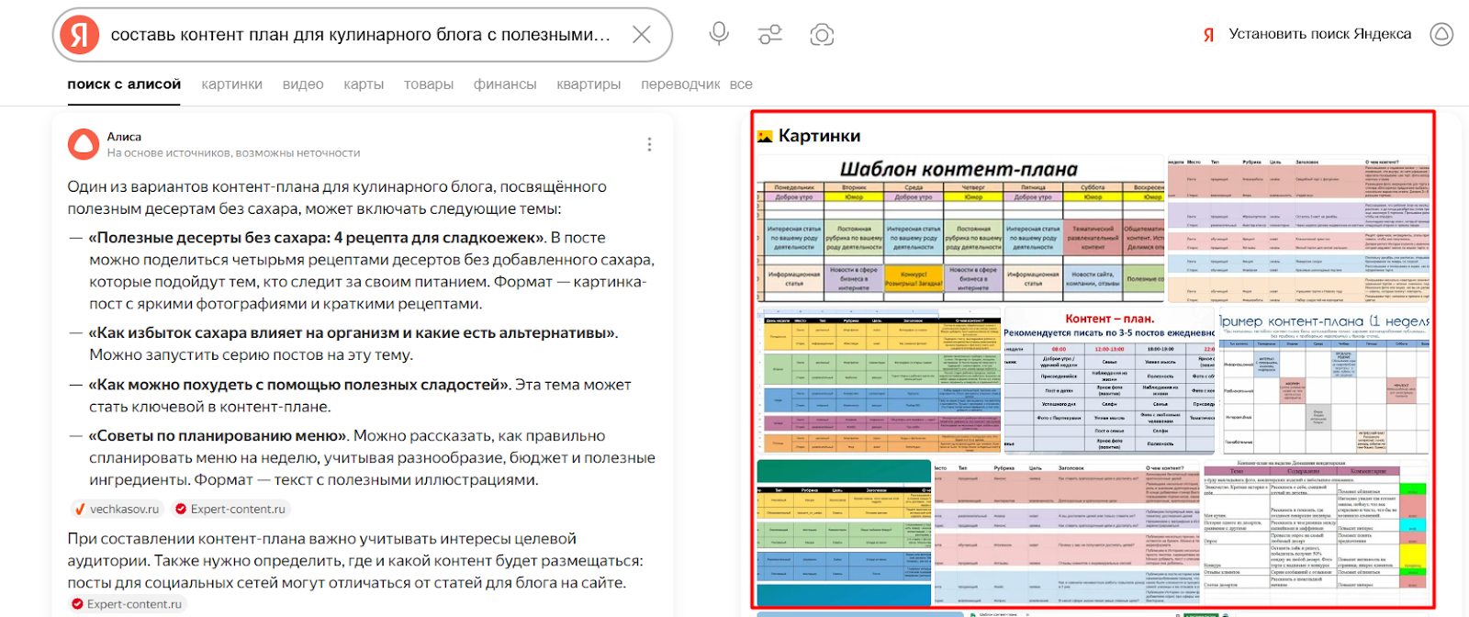Open 'Шаблон контент-плана' image thumbnail

959,230
